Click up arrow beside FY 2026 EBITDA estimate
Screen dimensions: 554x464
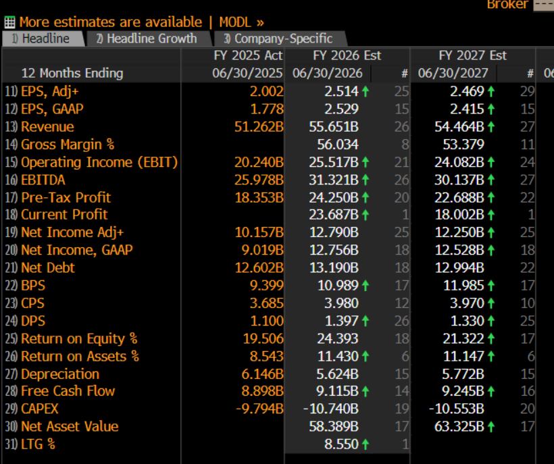click(366, 180)
